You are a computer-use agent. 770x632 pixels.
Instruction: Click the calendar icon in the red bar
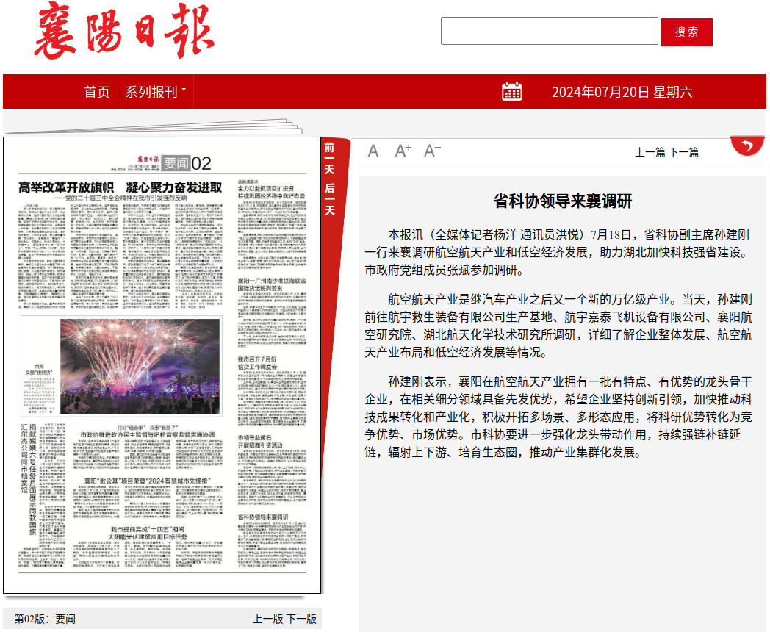[511, 92]
